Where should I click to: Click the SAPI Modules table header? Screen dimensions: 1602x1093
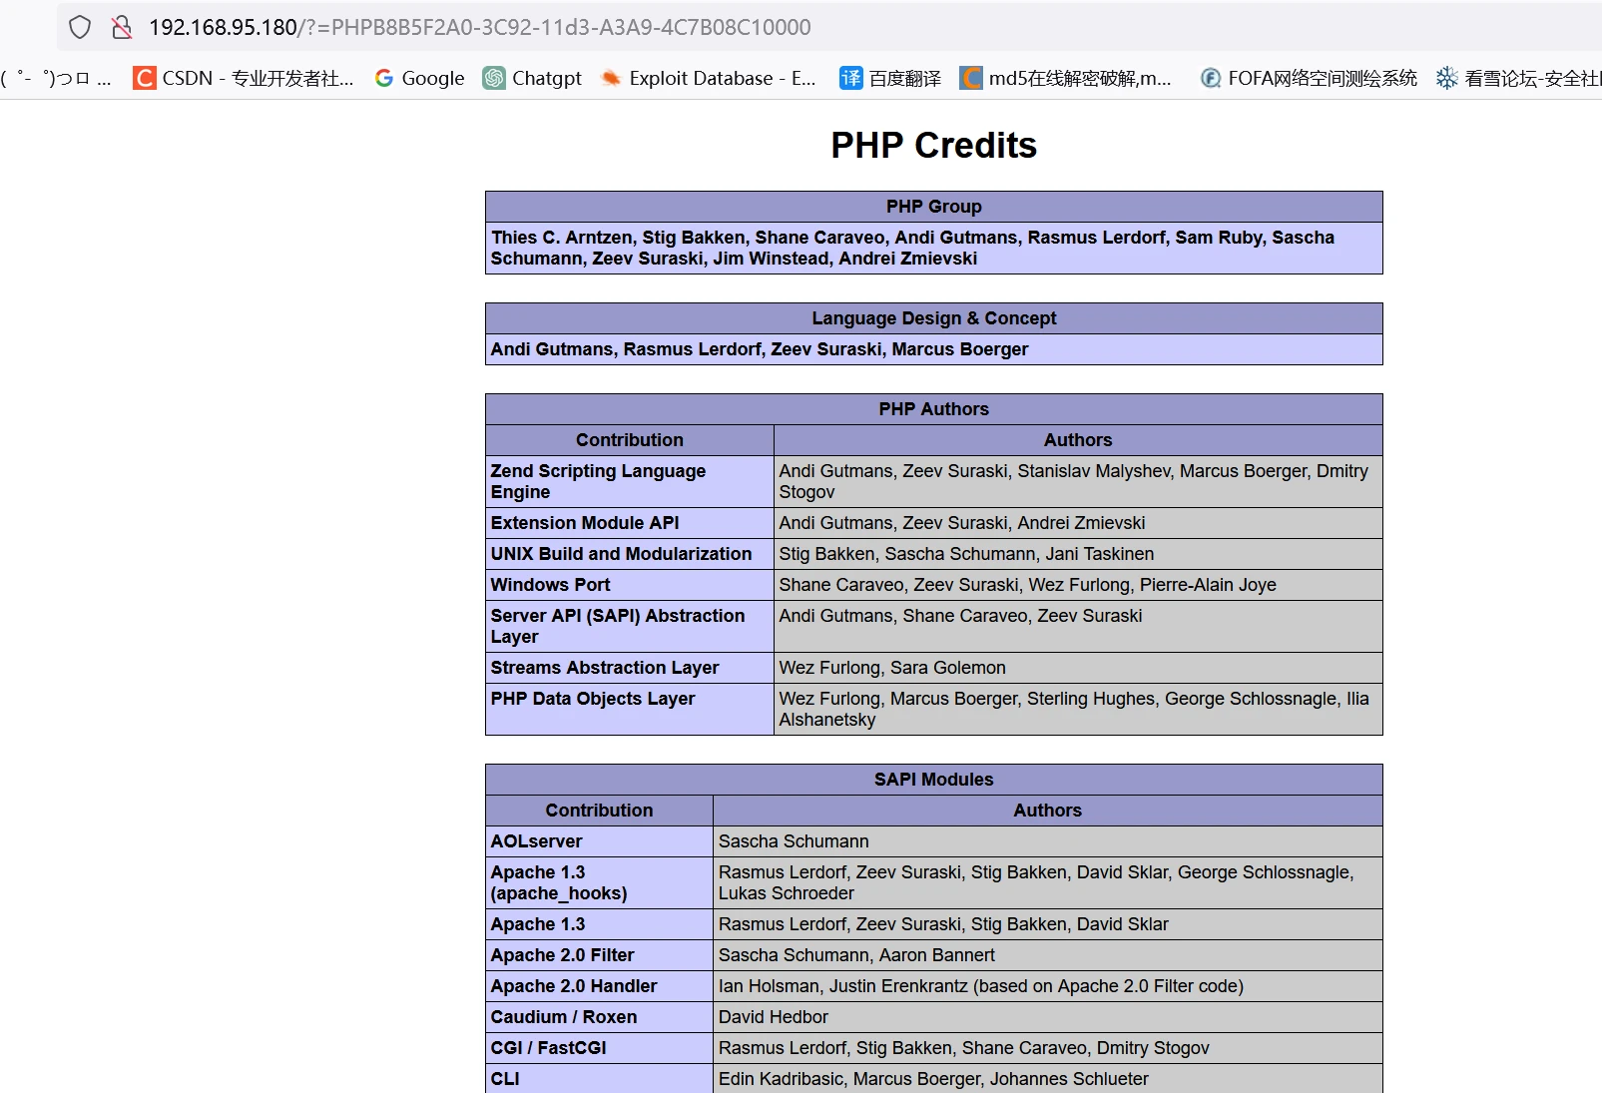pos(934,780)
